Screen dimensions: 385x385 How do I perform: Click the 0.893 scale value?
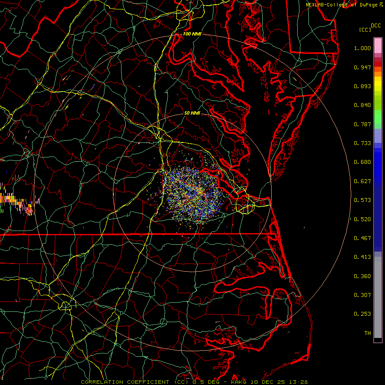pos(362,86)
